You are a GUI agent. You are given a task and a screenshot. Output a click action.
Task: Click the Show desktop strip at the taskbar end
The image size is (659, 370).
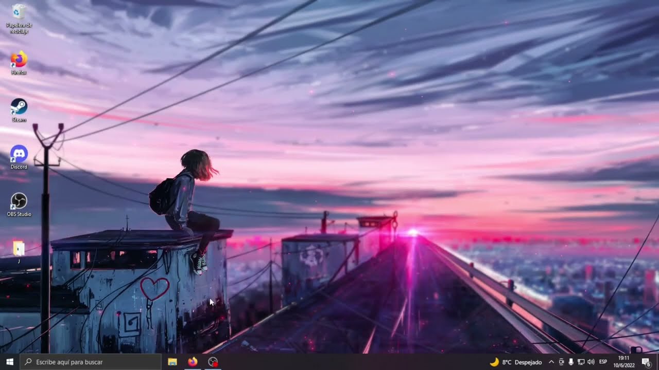657,362
